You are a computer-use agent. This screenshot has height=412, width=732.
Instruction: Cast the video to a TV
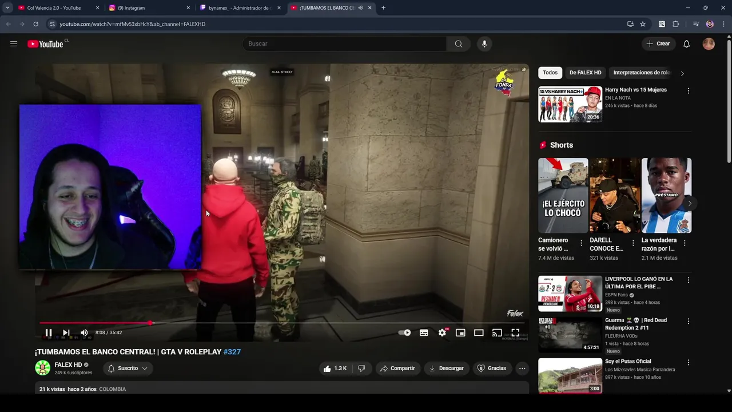coord(497,332)
